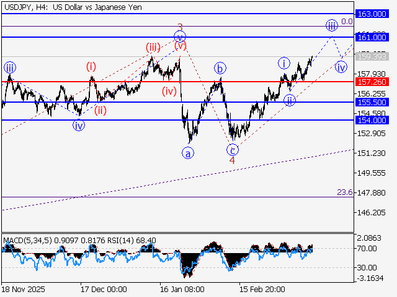Screen dimensions: 397x297
Task: Click the circled wave 'c' marker
Action: pyautogui.click(x=233, y=149)
